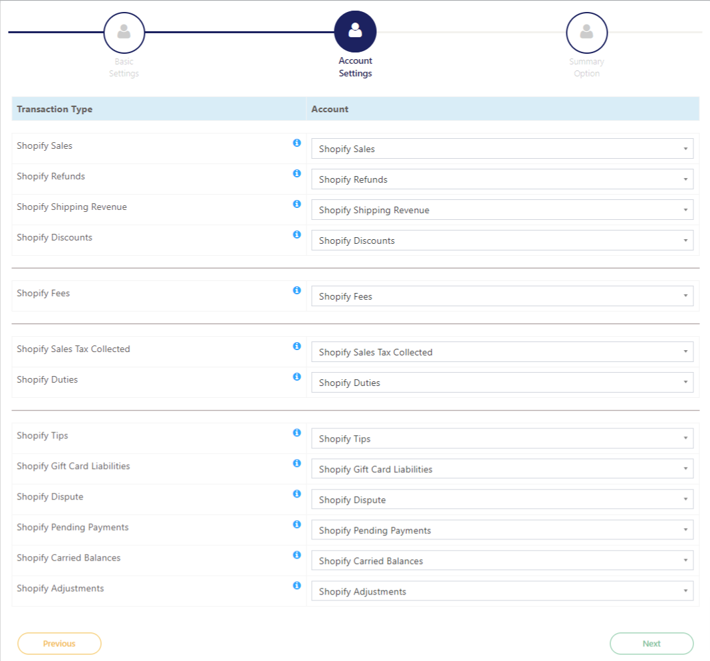Open the Shopify Sales Tax Collected dropdown
This screenshot has width=710, height=661.
[x=502, y=352]
